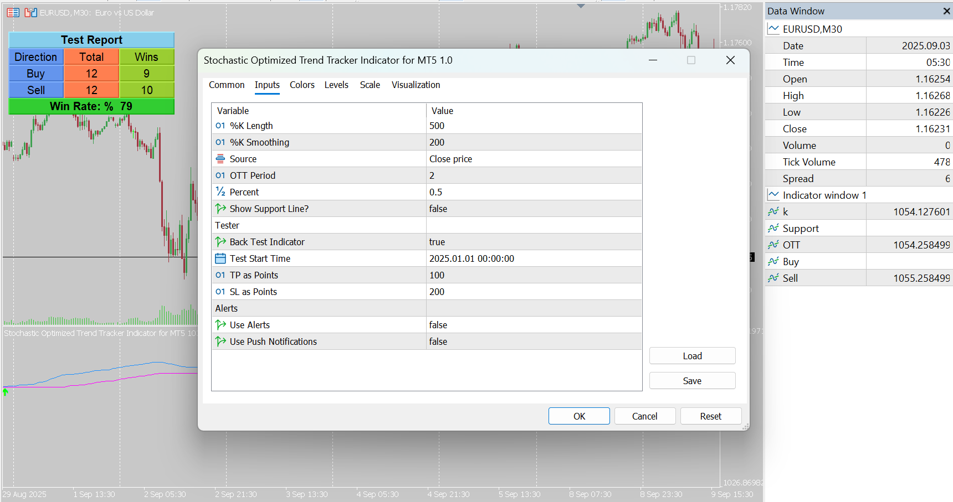Toggle Use Alerts value false
Image resolution: width=953 pixels, height=502 pixels.
click(x=534, y=325)
